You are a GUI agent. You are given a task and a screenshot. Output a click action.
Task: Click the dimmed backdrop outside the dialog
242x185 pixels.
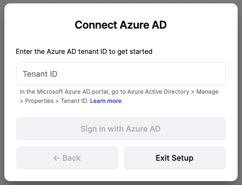coord(1,92)
